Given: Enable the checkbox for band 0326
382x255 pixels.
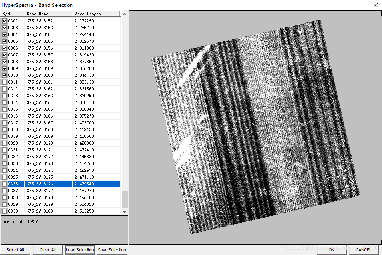Looking at the screenshot, I should pos(4,184).
